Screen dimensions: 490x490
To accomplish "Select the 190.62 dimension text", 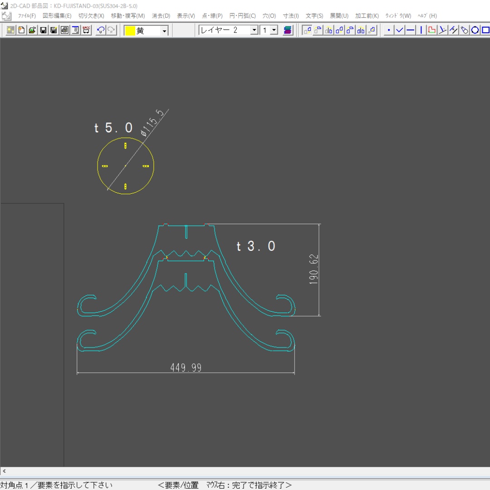I will 314,269.
